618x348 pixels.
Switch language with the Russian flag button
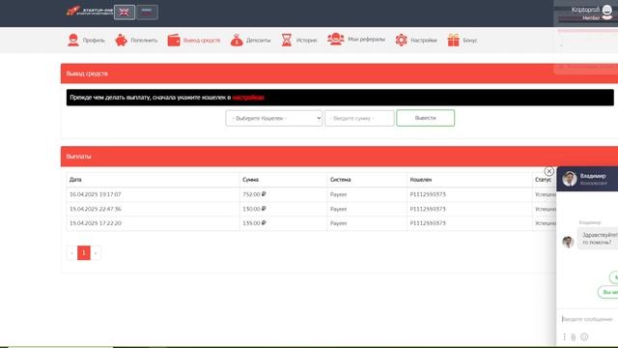(147, 13)
